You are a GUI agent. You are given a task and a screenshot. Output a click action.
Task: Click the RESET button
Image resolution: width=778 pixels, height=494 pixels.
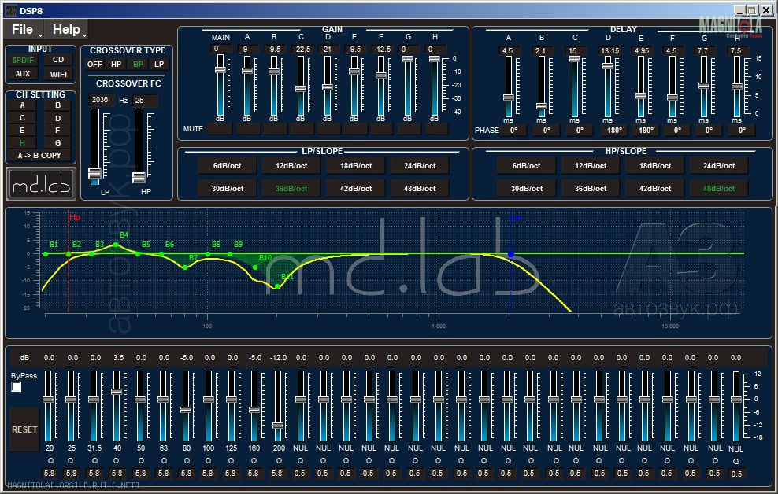click(x=24, y=429)
